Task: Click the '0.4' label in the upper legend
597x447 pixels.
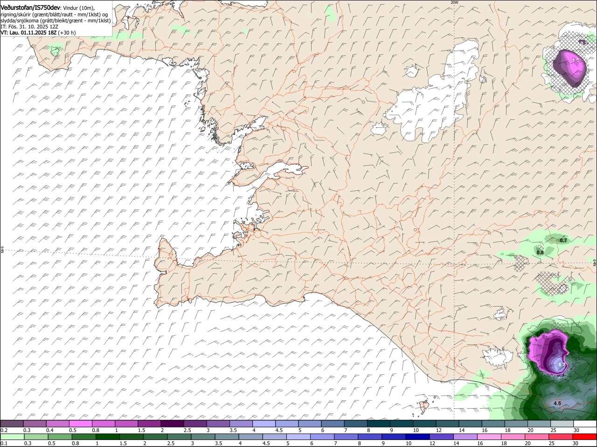Action: point(50,430)
